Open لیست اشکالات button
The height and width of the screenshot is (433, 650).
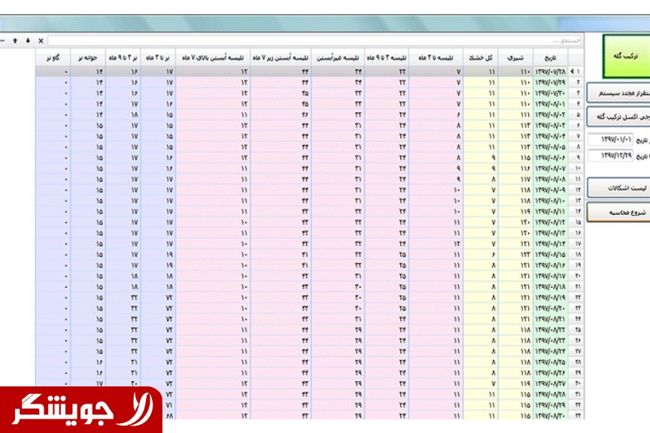(618, 188)
